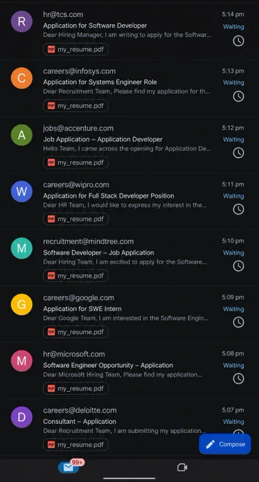Tap the teal M avatar for recruitment@mindtree.com

21,248
